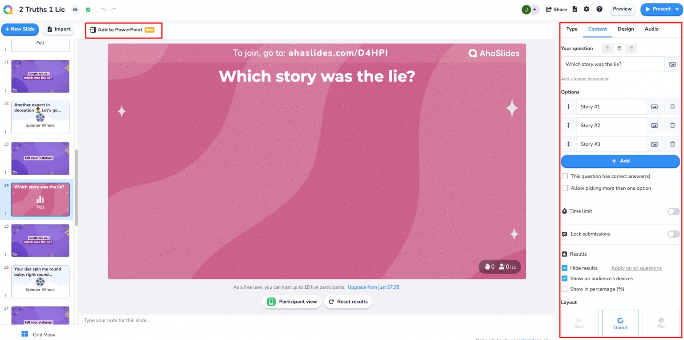
Task: Select slide 13 'Tell your 3 stories!' thumbnail
Action: click(40, 158)
